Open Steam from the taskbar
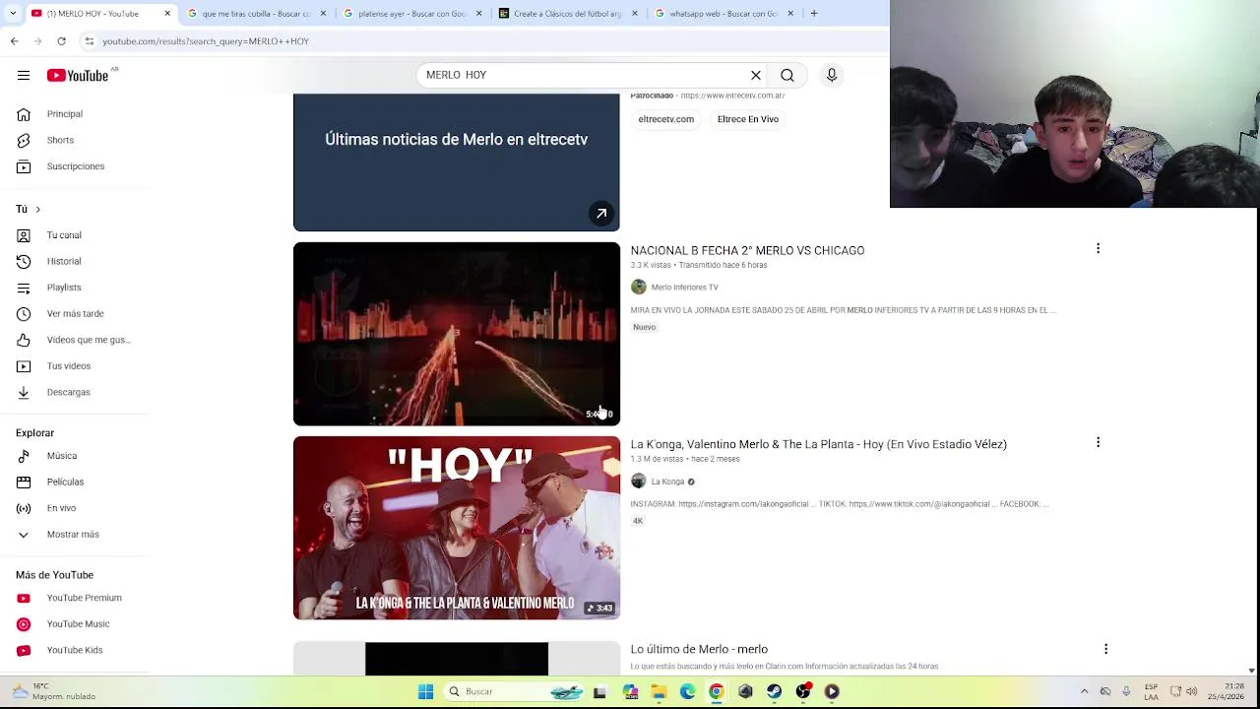Image resolution: width=1260 pixels, height=709 pixels. point(775,691)
